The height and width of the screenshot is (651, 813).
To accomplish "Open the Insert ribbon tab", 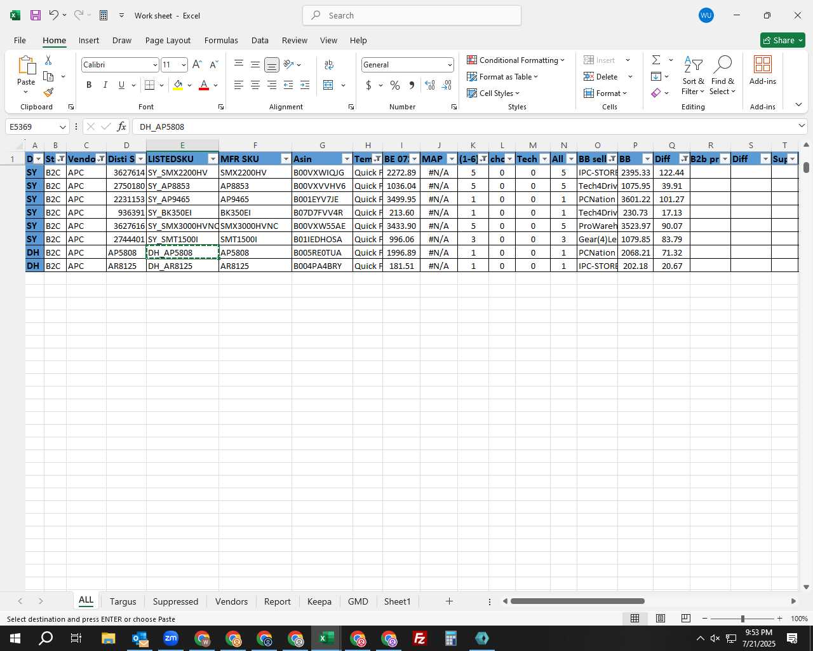I will [89, 40].
